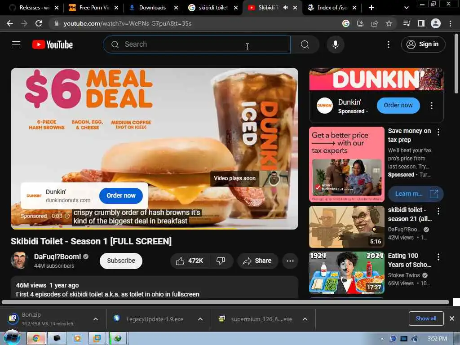Open options for Dunkin' sponsored card
Image resolution: width=460 pixels, height=345 pixels.
tap(432, 106)
